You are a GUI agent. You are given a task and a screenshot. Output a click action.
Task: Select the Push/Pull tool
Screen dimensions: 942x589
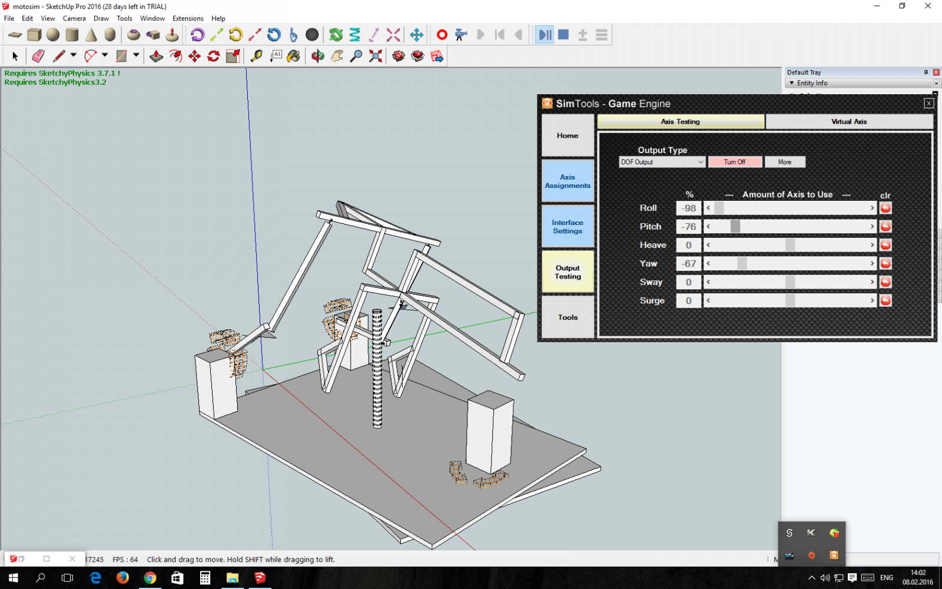(x=156, y=56)
